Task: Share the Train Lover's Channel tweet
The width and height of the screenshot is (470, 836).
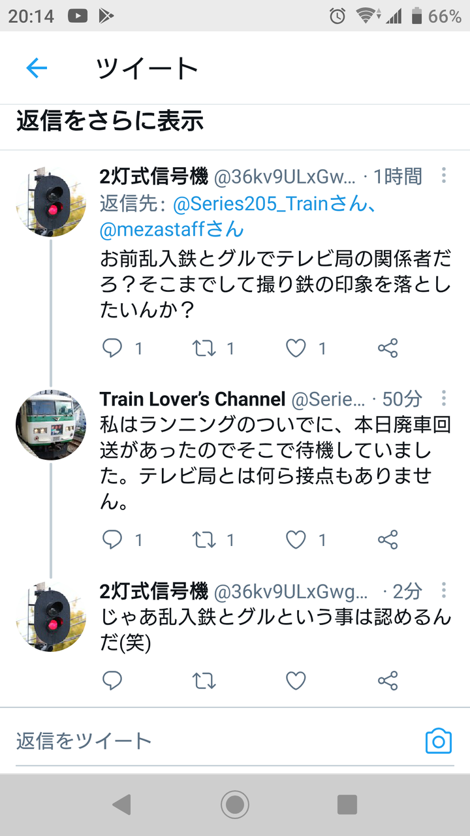Action: (x=388, y=539)
